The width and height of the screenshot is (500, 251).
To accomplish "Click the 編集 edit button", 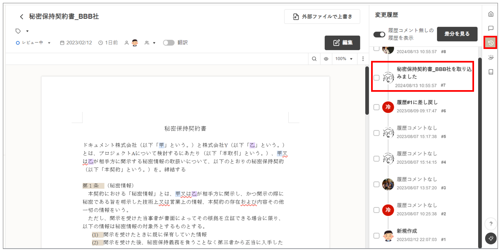I will (x=342, y=43).
